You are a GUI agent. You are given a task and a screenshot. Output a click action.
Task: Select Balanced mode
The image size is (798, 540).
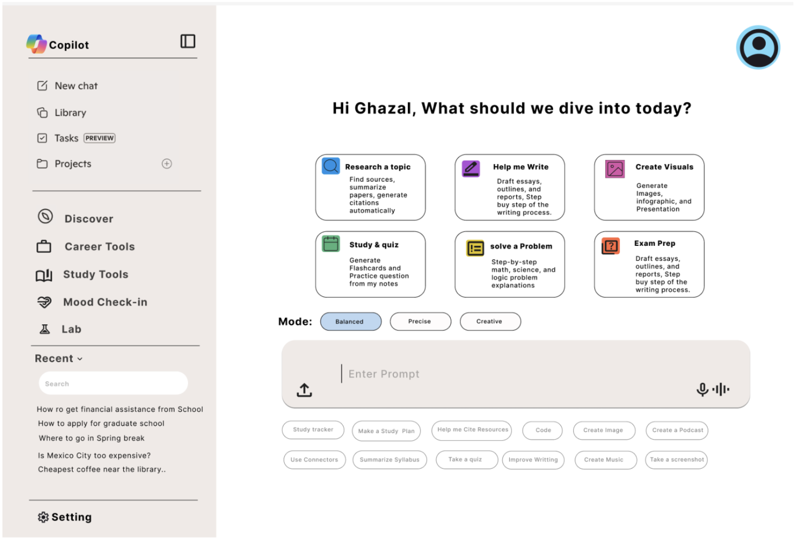pos(351,322)
